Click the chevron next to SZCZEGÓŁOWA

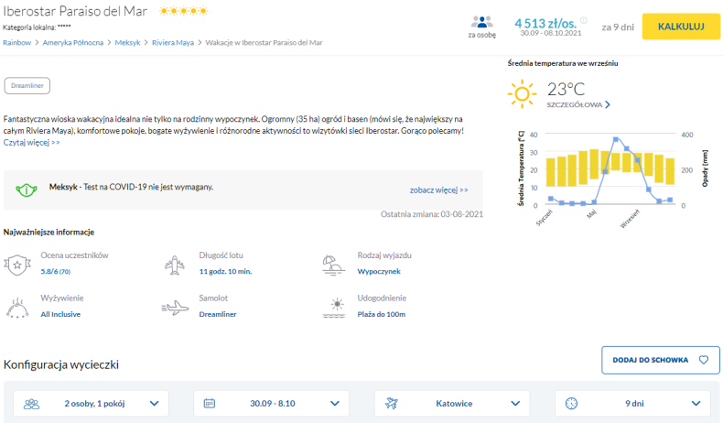coord(608,104)
